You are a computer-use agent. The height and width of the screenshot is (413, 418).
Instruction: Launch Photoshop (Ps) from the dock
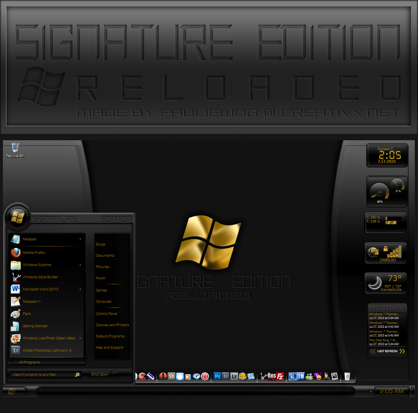pos(217,376)
